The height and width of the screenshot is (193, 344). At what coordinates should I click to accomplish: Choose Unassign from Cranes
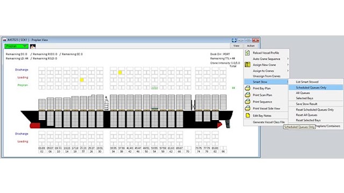point(267,76)
